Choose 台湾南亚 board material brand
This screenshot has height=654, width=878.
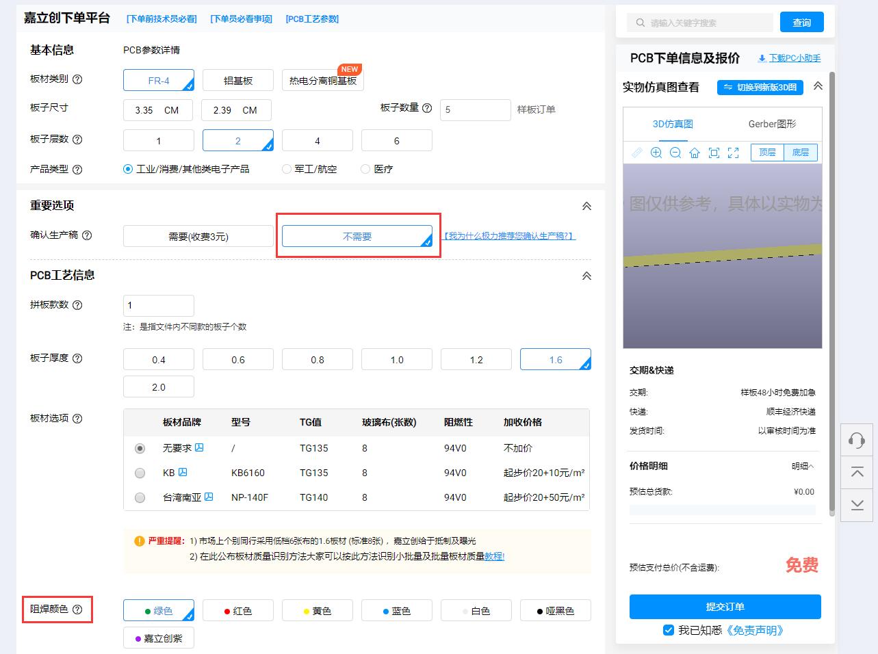(140, 497)
